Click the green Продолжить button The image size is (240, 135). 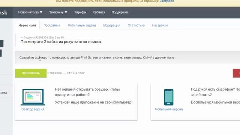(x=31, y=73)
